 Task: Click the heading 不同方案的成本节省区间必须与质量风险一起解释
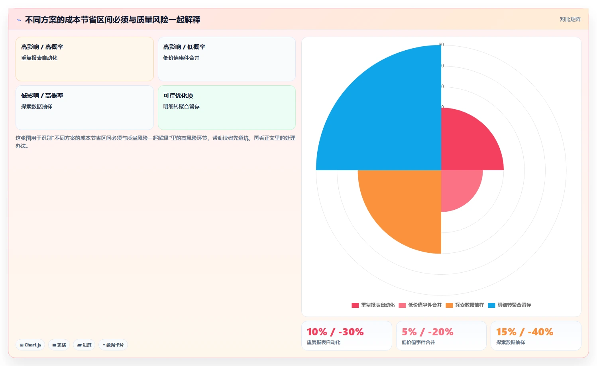(x=112, y=20)
